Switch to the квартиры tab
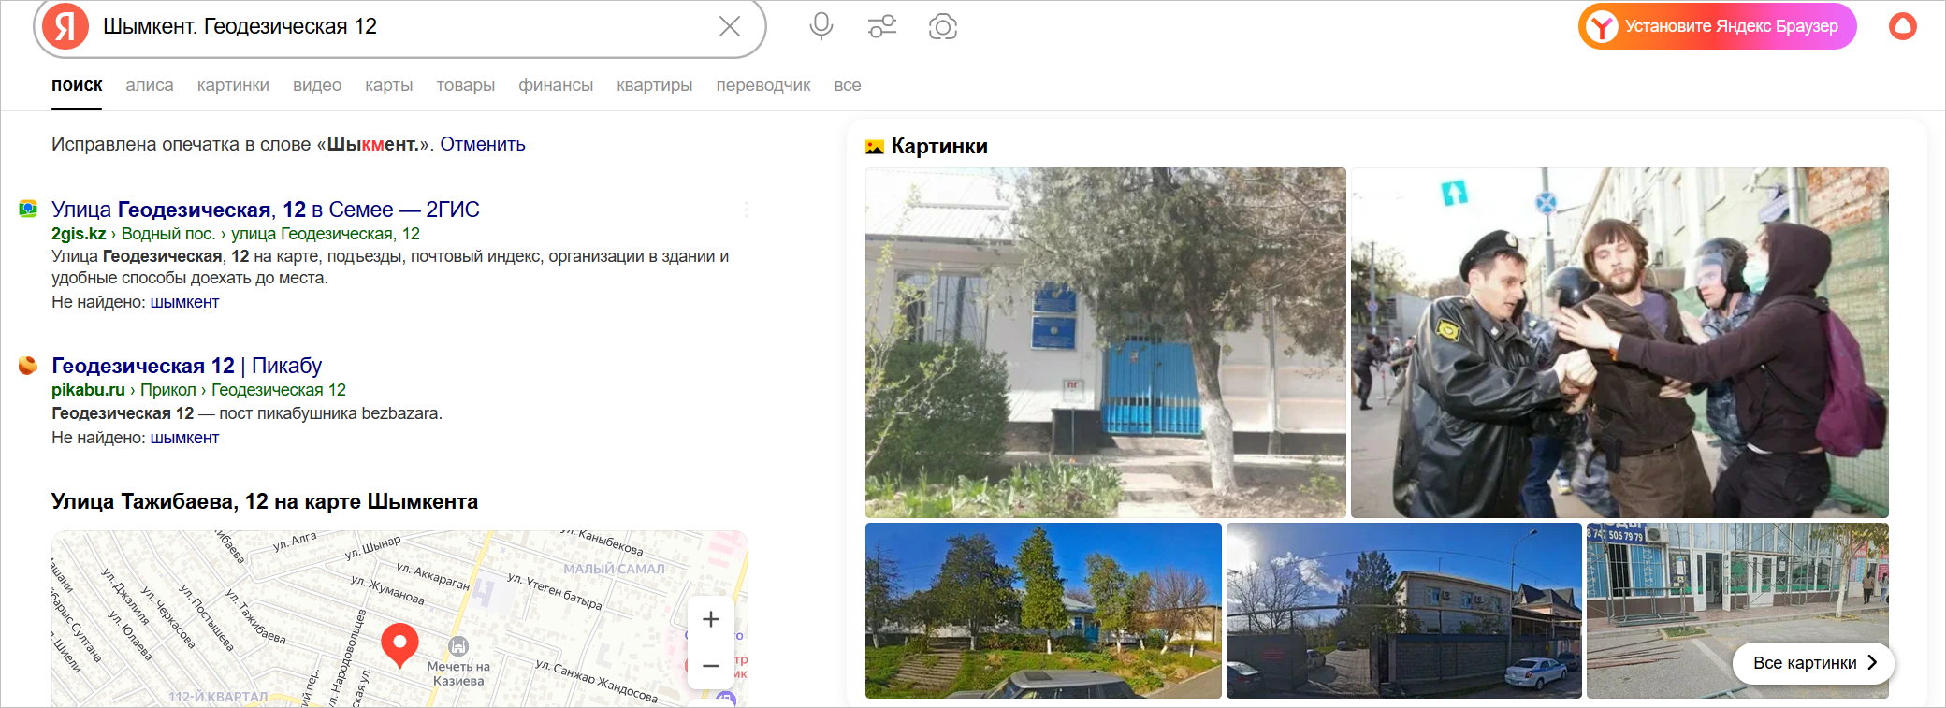The image size is (1946, 708). [655, 85]
